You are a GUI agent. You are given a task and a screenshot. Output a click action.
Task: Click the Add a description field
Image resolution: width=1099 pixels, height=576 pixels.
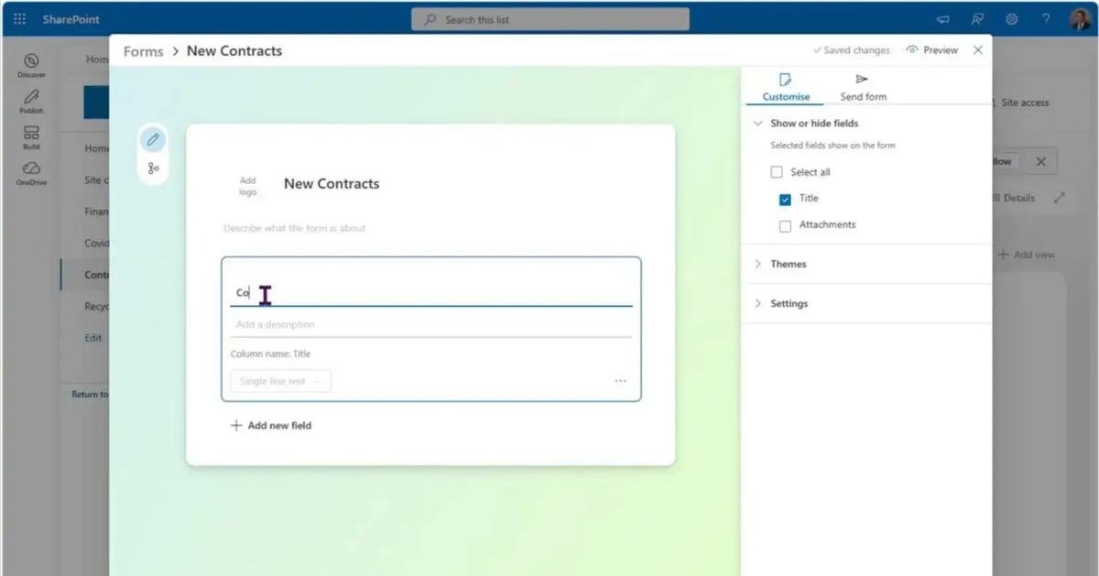(x=430, y=324)
